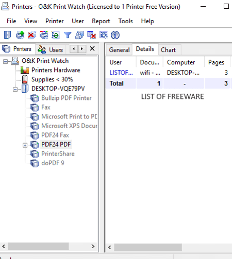Click the right panel horizontal scrollbar thumb

pos(148,247)
